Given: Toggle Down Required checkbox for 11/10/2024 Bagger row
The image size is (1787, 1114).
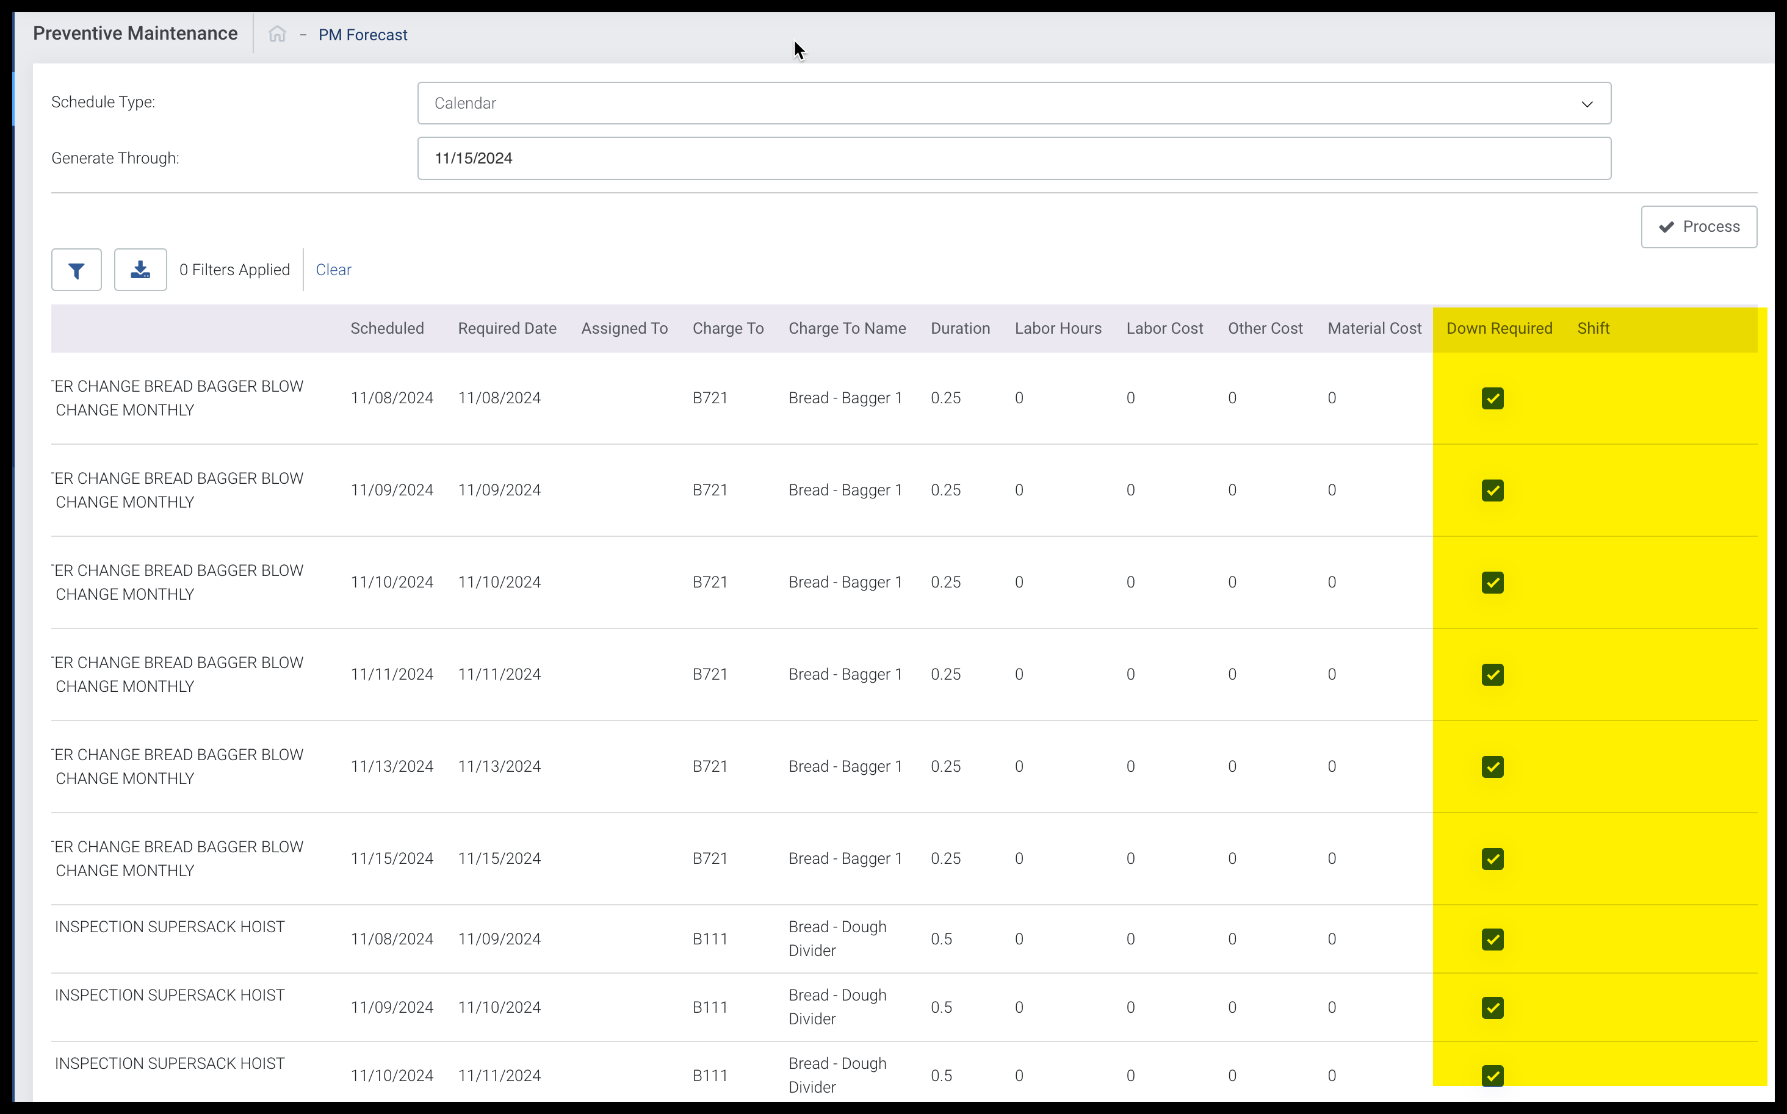Looking at the screenshot, I should tap(1492, 583).
